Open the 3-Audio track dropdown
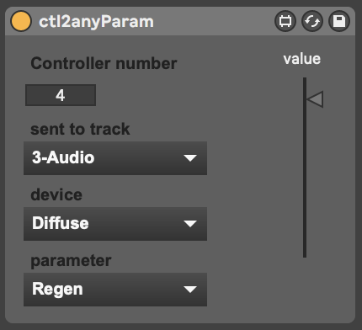The height and width of the screenshot is (330, 362). pos(115,158)
